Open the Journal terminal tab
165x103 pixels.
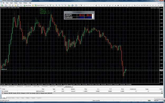(39, 98)
